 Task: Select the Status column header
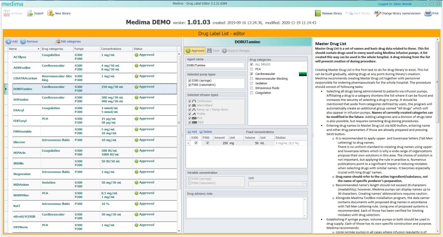[154, 49]
